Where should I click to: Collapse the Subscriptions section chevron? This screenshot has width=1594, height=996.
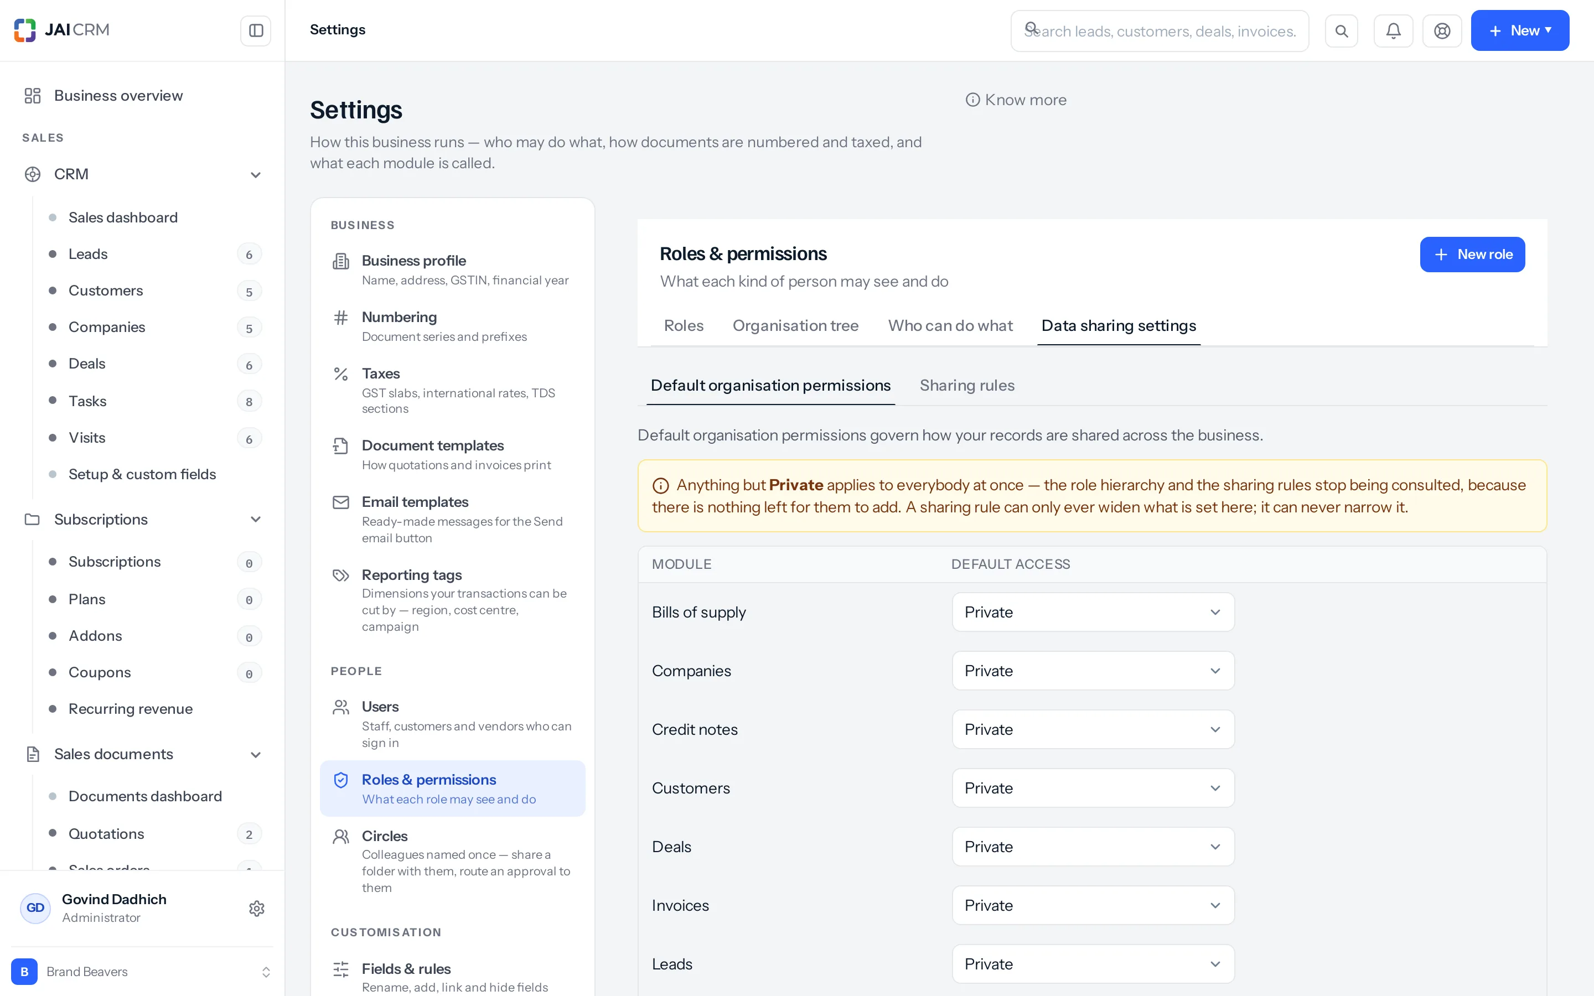[256, 519]
